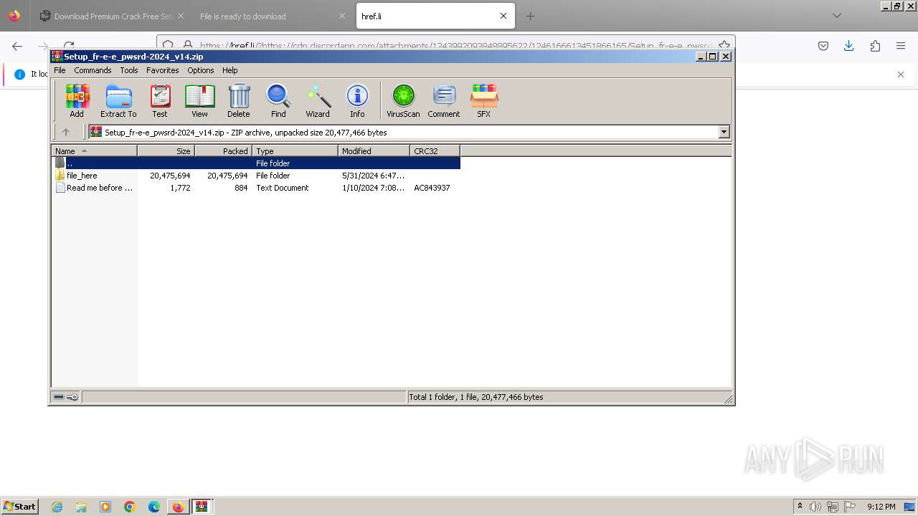This screenshot has width=918, height=516.
Task: Select the 'Read me before ...' text file
Action: point(94,188)
